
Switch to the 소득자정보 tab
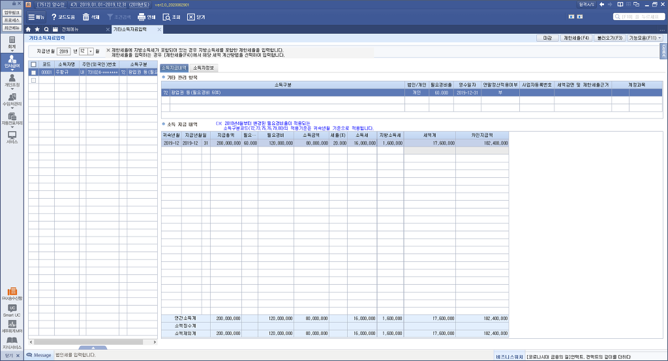[204, 68]
